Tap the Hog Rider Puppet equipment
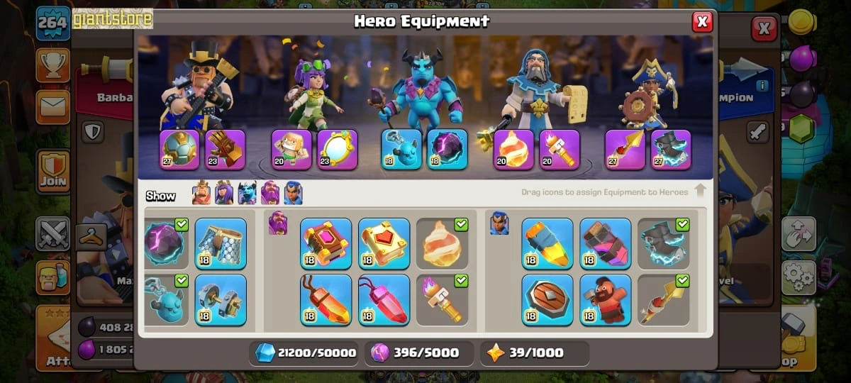 [606, 300]
